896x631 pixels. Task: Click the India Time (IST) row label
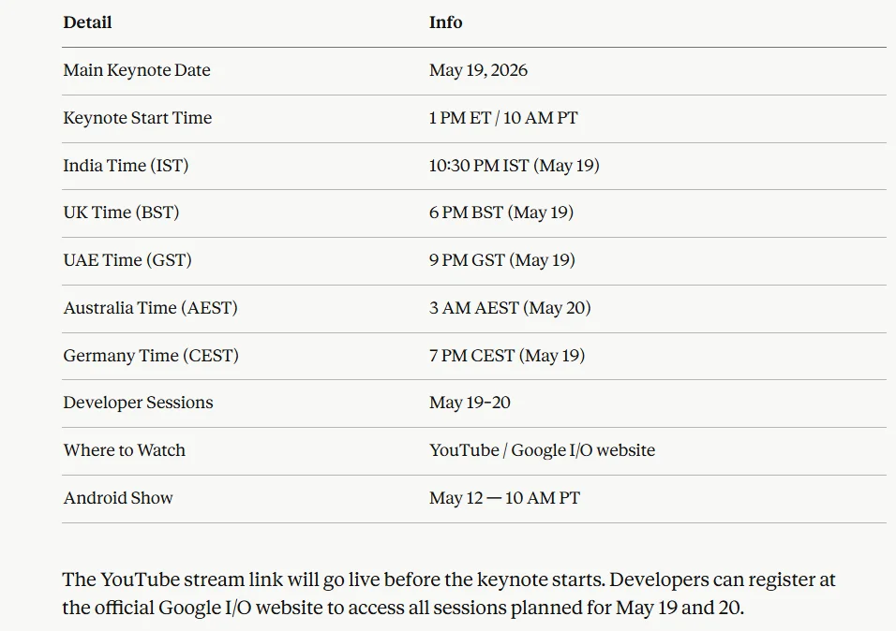tap(126, 166)
